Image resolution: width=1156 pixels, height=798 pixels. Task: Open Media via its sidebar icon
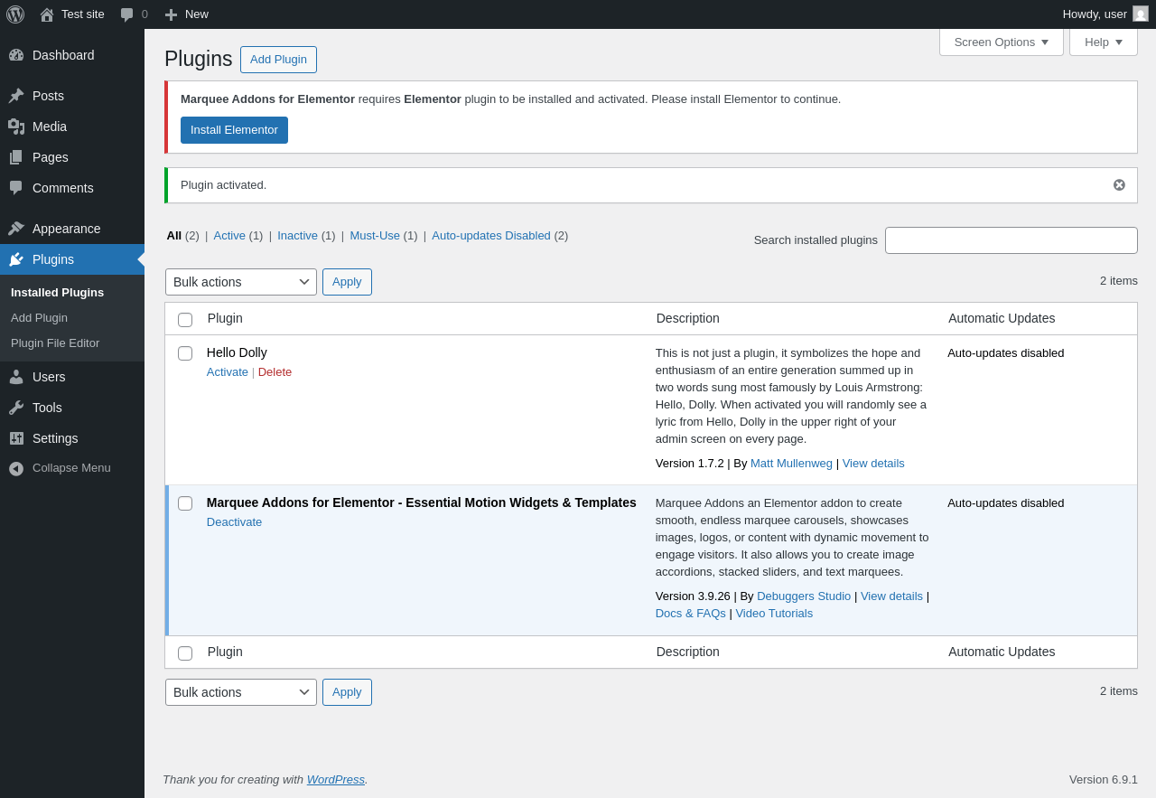tap(16, 127)
